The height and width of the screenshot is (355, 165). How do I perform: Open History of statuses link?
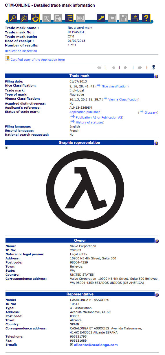89,122
